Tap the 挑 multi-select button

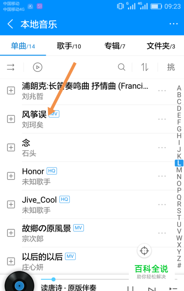(171, 67)
